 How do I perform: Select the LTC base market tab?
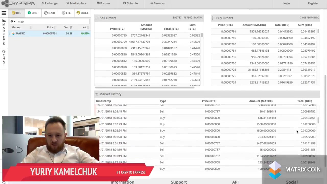[66, 13]
